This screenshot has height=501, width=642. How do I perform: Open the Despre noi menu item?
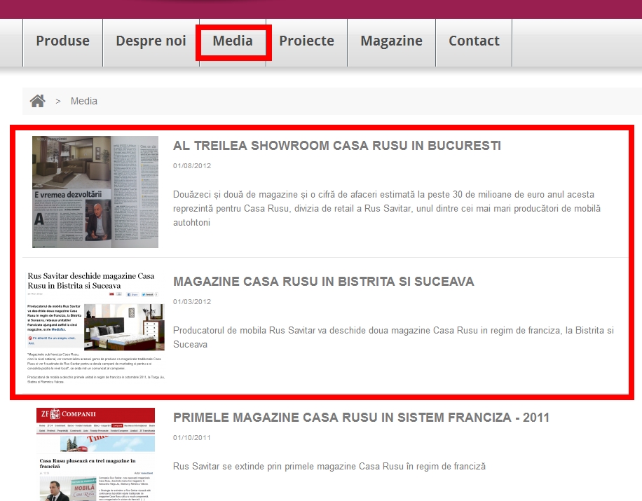coord(151,41)
